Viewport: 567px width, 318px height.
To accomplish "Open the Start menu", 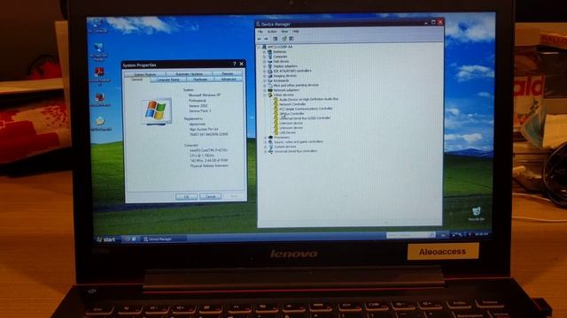I will [x=106, y=239].
